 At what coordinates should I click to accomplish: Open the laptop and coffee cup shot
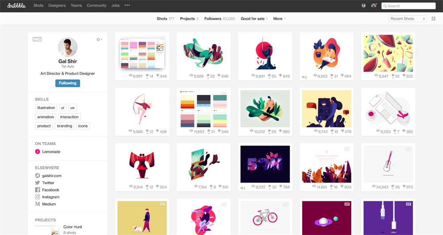[388, 109]
